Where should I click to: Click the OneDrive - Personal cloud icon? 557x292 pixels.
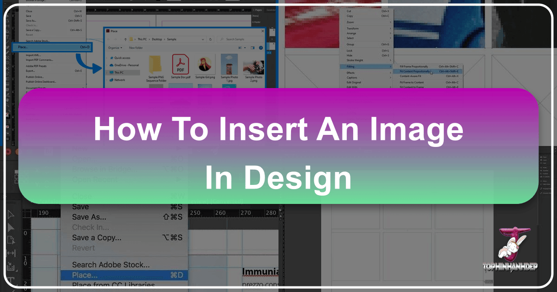[112, 65]
